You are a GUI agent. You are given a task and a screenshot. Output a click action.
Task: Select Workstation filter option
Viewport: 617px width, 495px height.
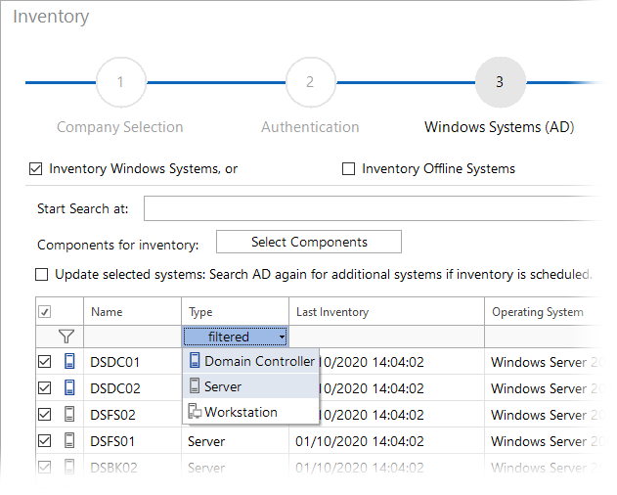pyautogui.click(x=250, y=412)
